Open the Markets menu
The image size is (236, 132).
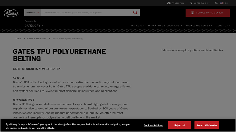point(137,26)
